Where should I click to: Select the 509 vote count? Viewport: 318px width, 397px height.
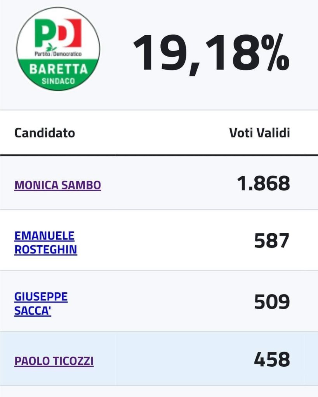point(272,302)
